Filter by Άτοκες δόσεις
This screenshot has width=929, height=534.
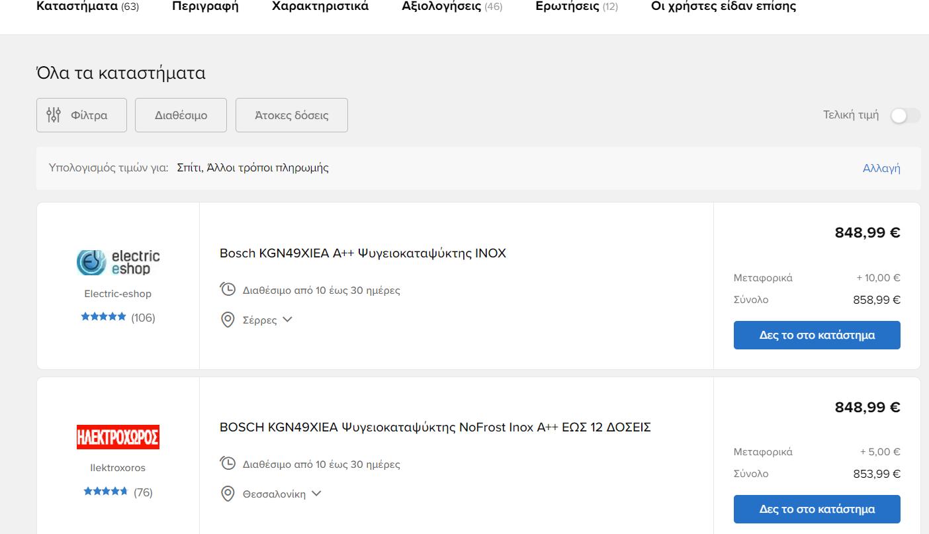pyautogui.click(x=292, y=115)
